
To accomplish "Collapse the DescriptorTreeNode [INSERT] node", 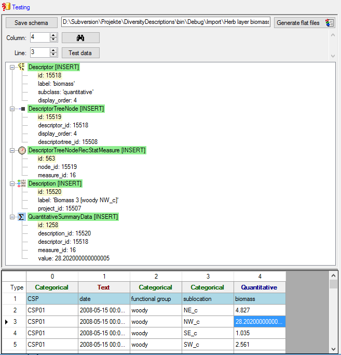I will pyautogui.click(x=12, y=109).
